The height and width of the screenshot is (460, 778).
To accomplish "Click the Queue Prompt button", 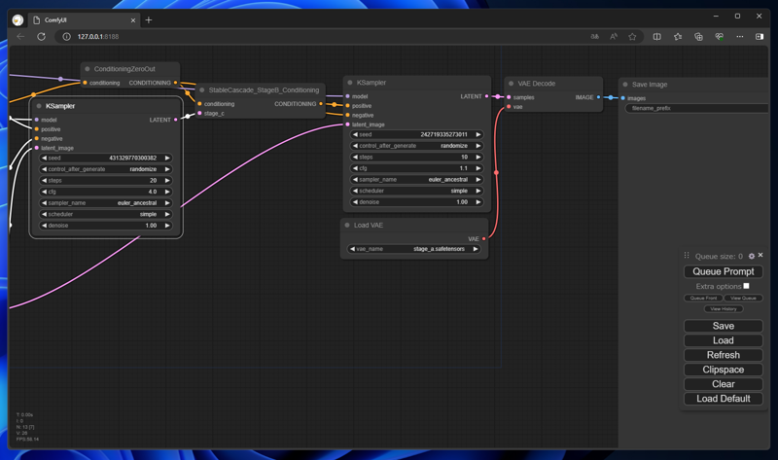I will tap(723, 271).
